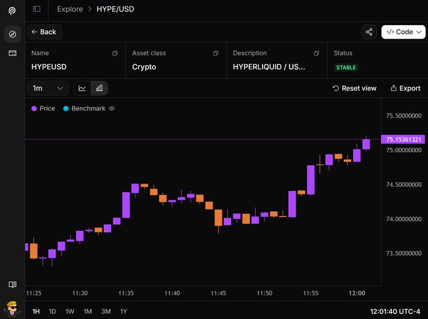Expand the Code dropdown button
The width and height of the screenshot is (428, 319).
(x=403, y=32)
